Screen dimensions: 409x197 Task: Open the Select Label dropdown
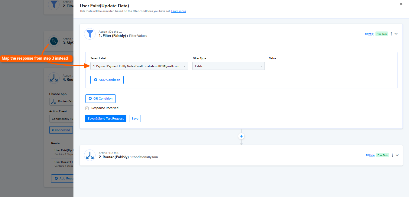(x=139, y=66)
